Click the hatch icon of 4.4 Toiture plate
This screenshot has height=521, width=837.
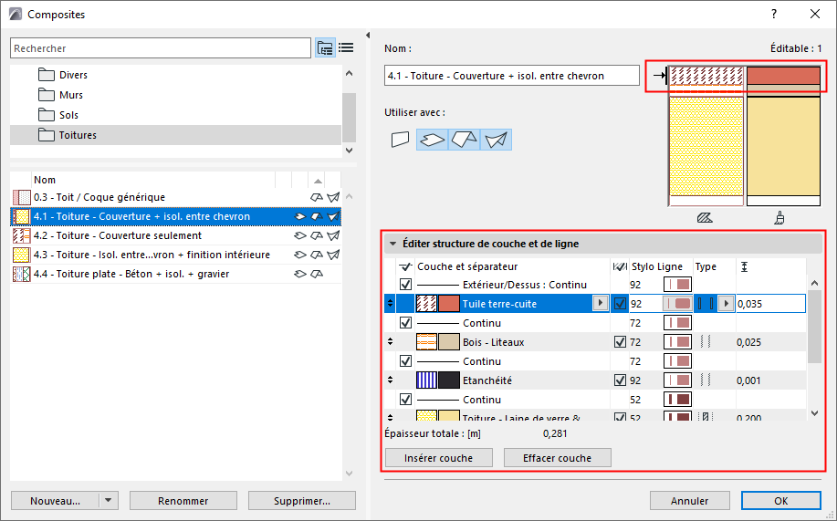[x=21, y=274]
